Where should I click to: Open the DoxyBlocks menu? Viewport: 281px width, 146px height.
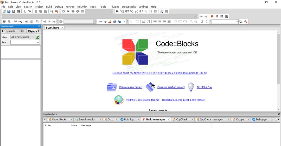click(x=129, y=6)
